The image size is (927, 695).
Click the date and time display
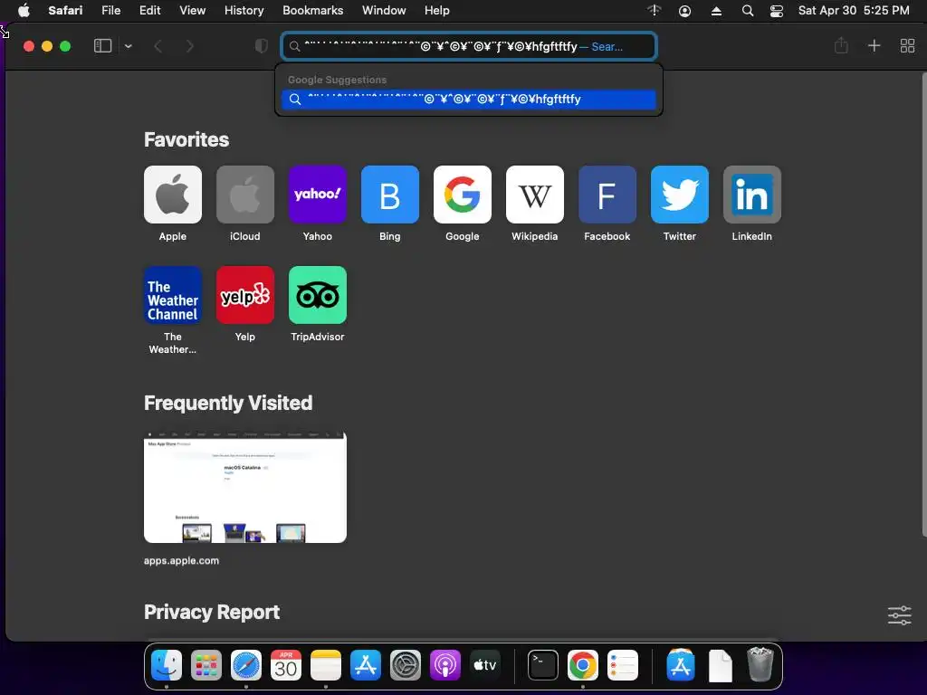[x=854, y=10]
